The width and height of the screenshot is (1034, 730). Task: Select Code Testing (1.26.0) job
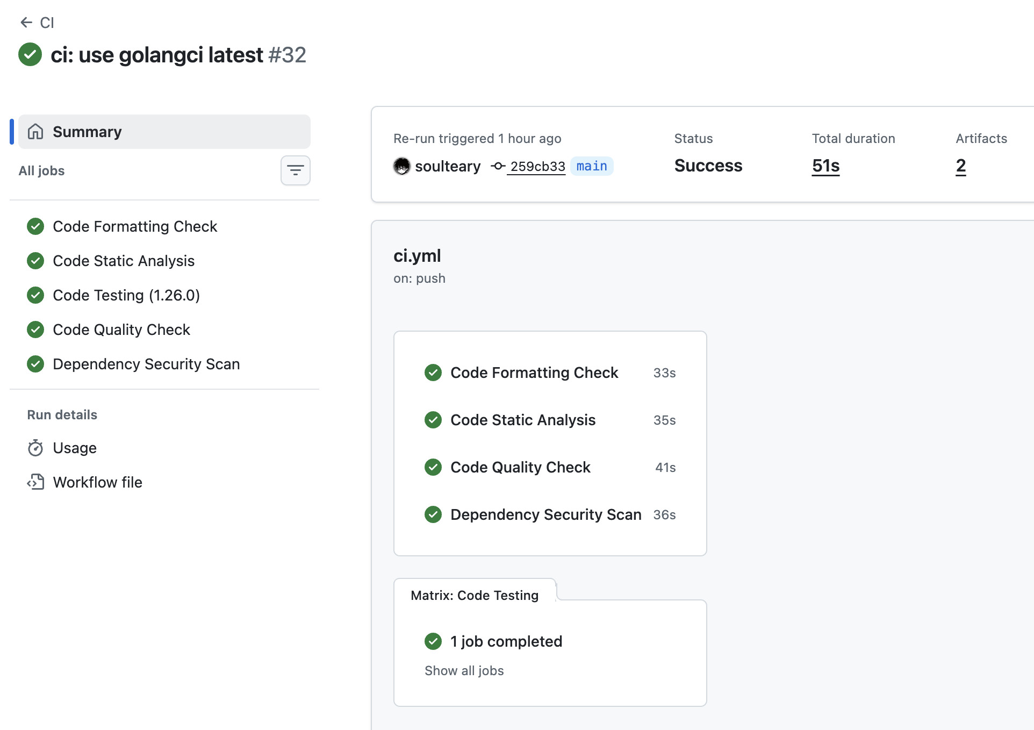pyautogui.click(x=126, y=295)
